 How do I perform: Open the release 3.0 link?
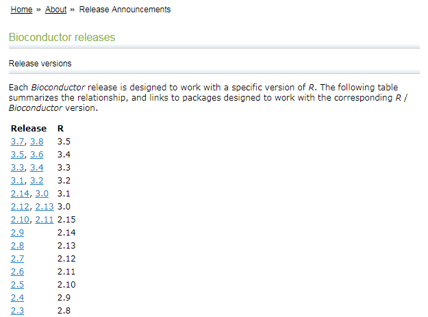(42, 194)
